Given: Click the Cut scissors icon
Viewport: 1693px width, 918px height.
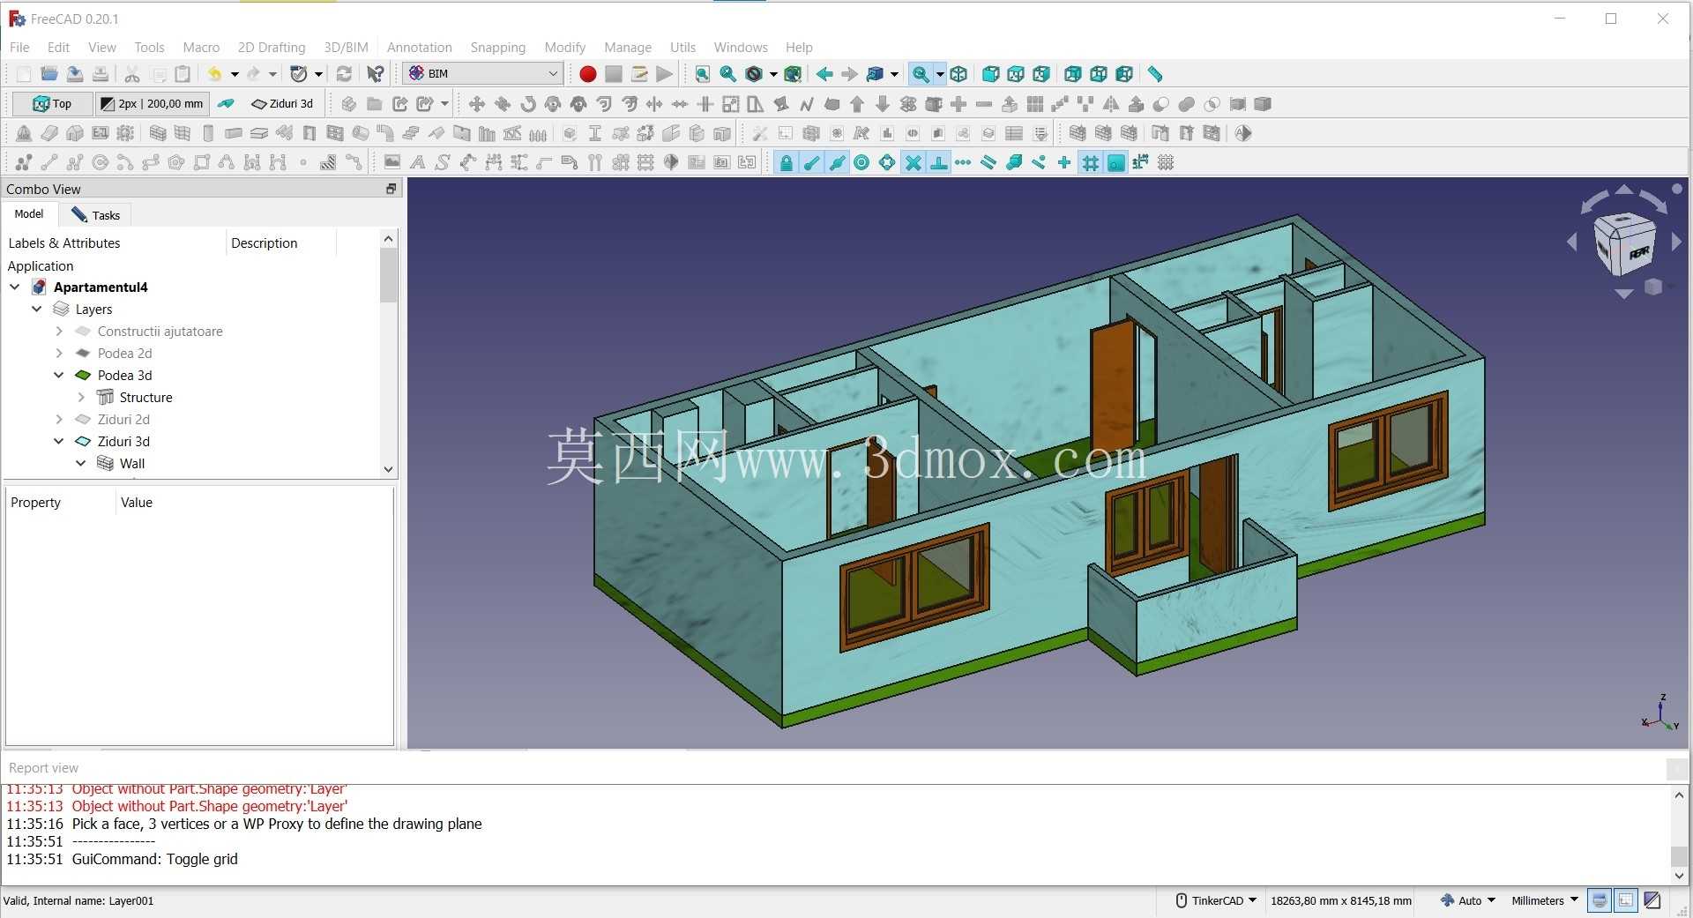Looking at the screenshot, I should [132, 74].
